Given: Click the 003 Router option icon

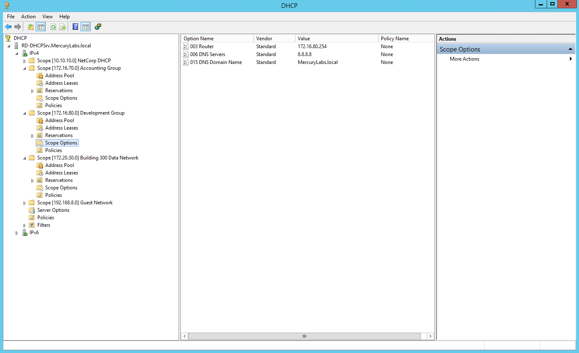Looking at the screenshot, I should click(x=186, y=47).
